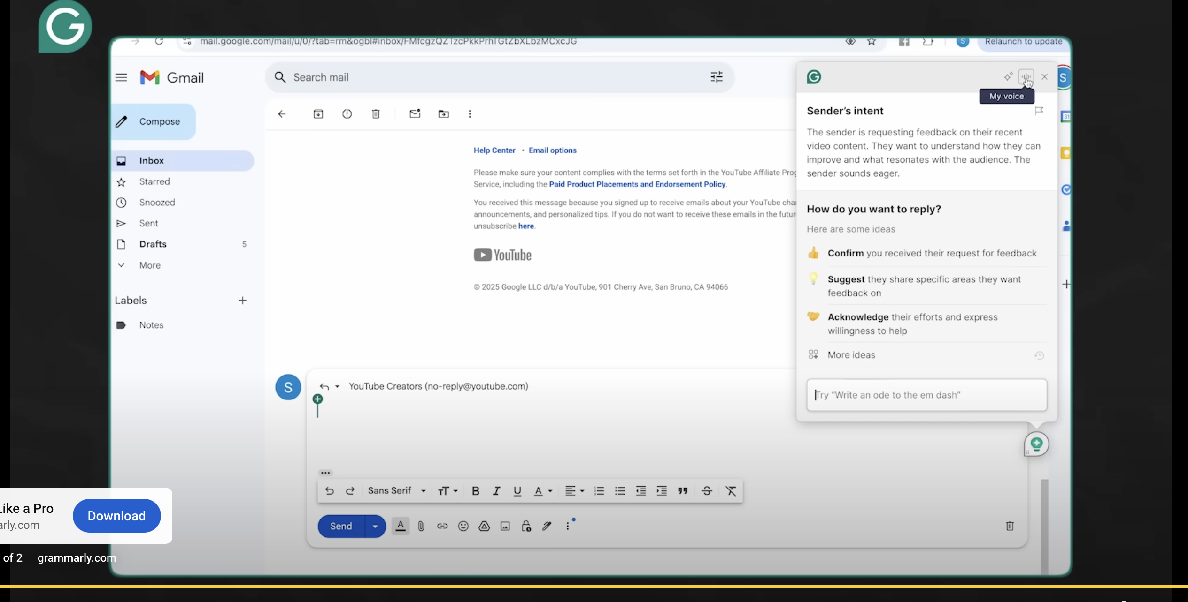Viewport: 1188px width, 602px height.
Task: Open the Help Center link
Action: pos(494,150)
